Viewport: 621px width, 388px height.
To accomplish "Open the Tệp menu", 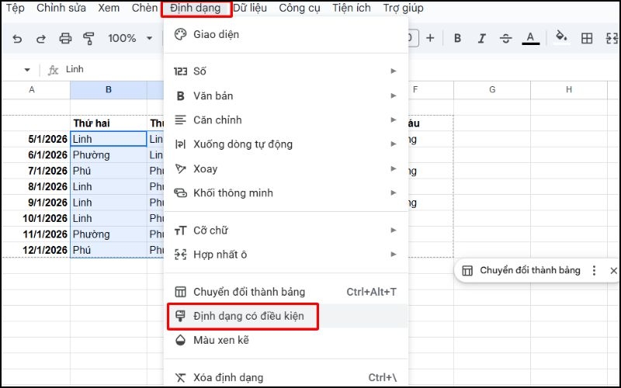I will [x=16, y=8].
